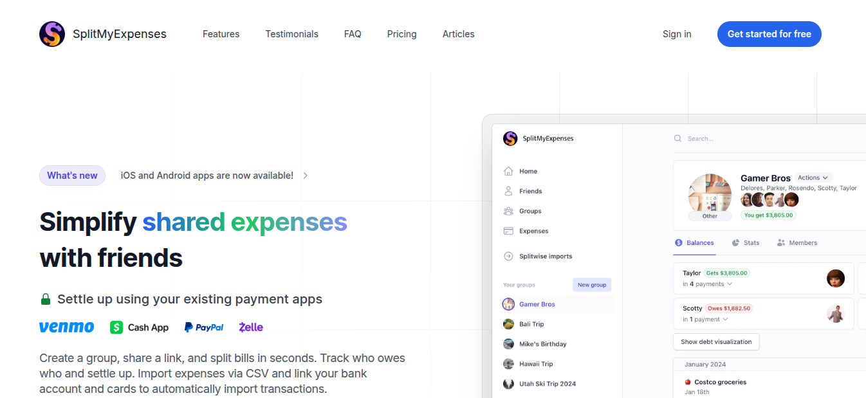Click the You get $3,805.00 badge
The width and height of the screenshot is (866, 398).
click(768, 215)
